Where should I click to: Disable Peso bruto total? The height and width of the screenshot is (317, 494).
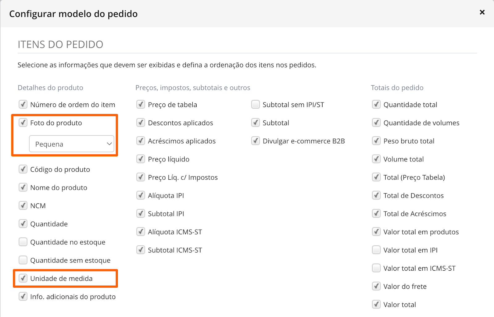coord(376,141)
